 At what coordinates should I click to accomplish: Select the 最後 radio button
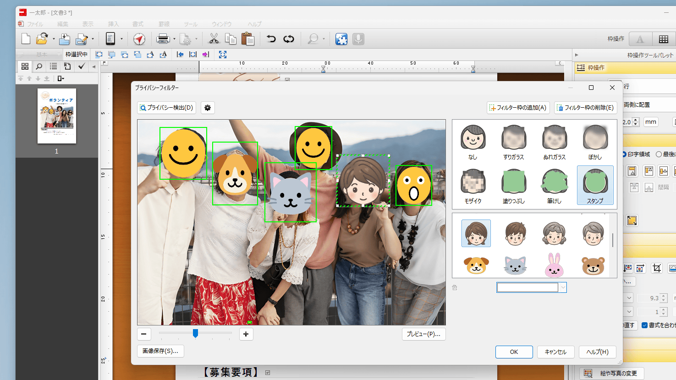659,154
